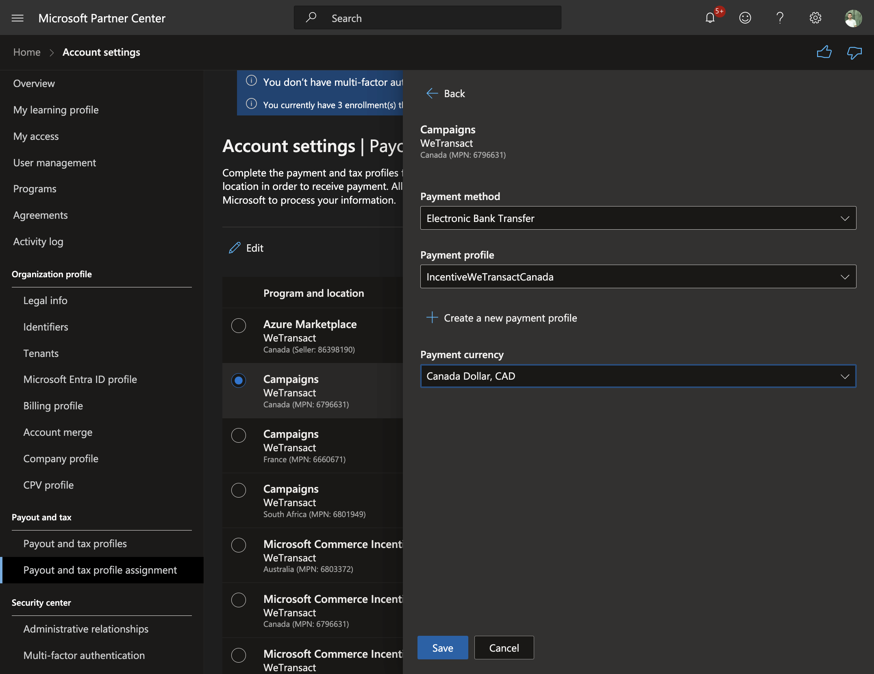Click Create a new payment profile link
Image resolution: width=874 pixels, height=674 pixels.
pos(510,318)
